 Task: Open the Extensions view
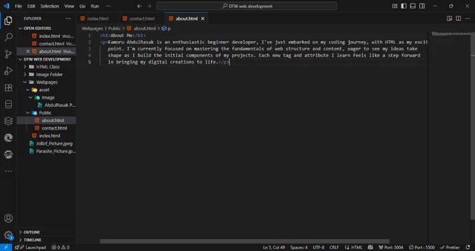[8, 88]
